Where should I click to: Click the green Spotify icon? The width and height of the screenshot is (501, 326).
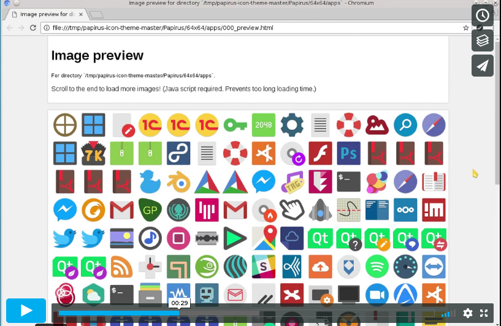click(x=377, y=267)
